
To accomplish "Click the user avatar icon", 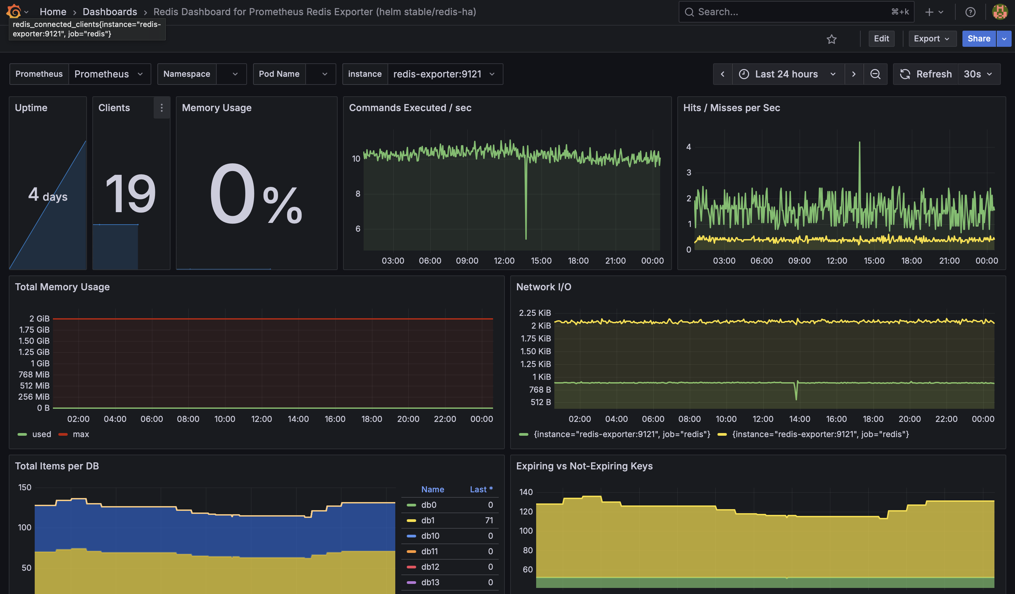I will pos(1000,12).
